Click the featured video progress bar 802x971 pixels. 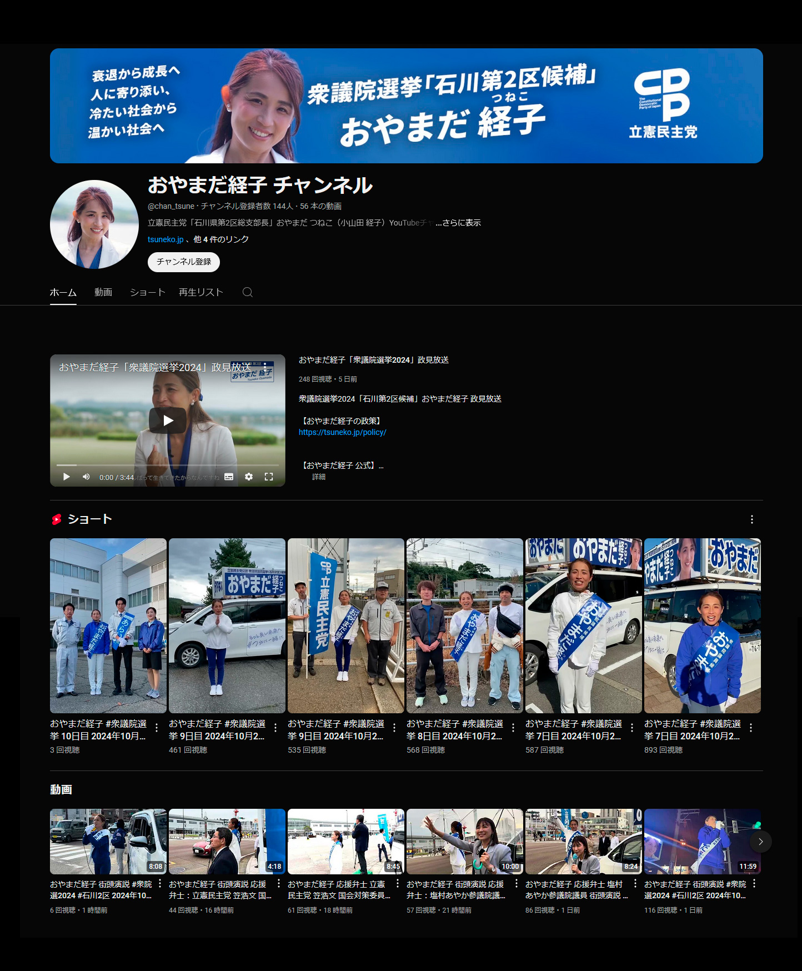click(168, 465)
